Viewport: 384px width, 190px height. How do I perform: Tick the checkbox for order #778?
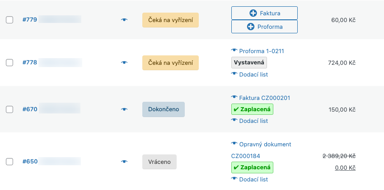coord(9,63)
